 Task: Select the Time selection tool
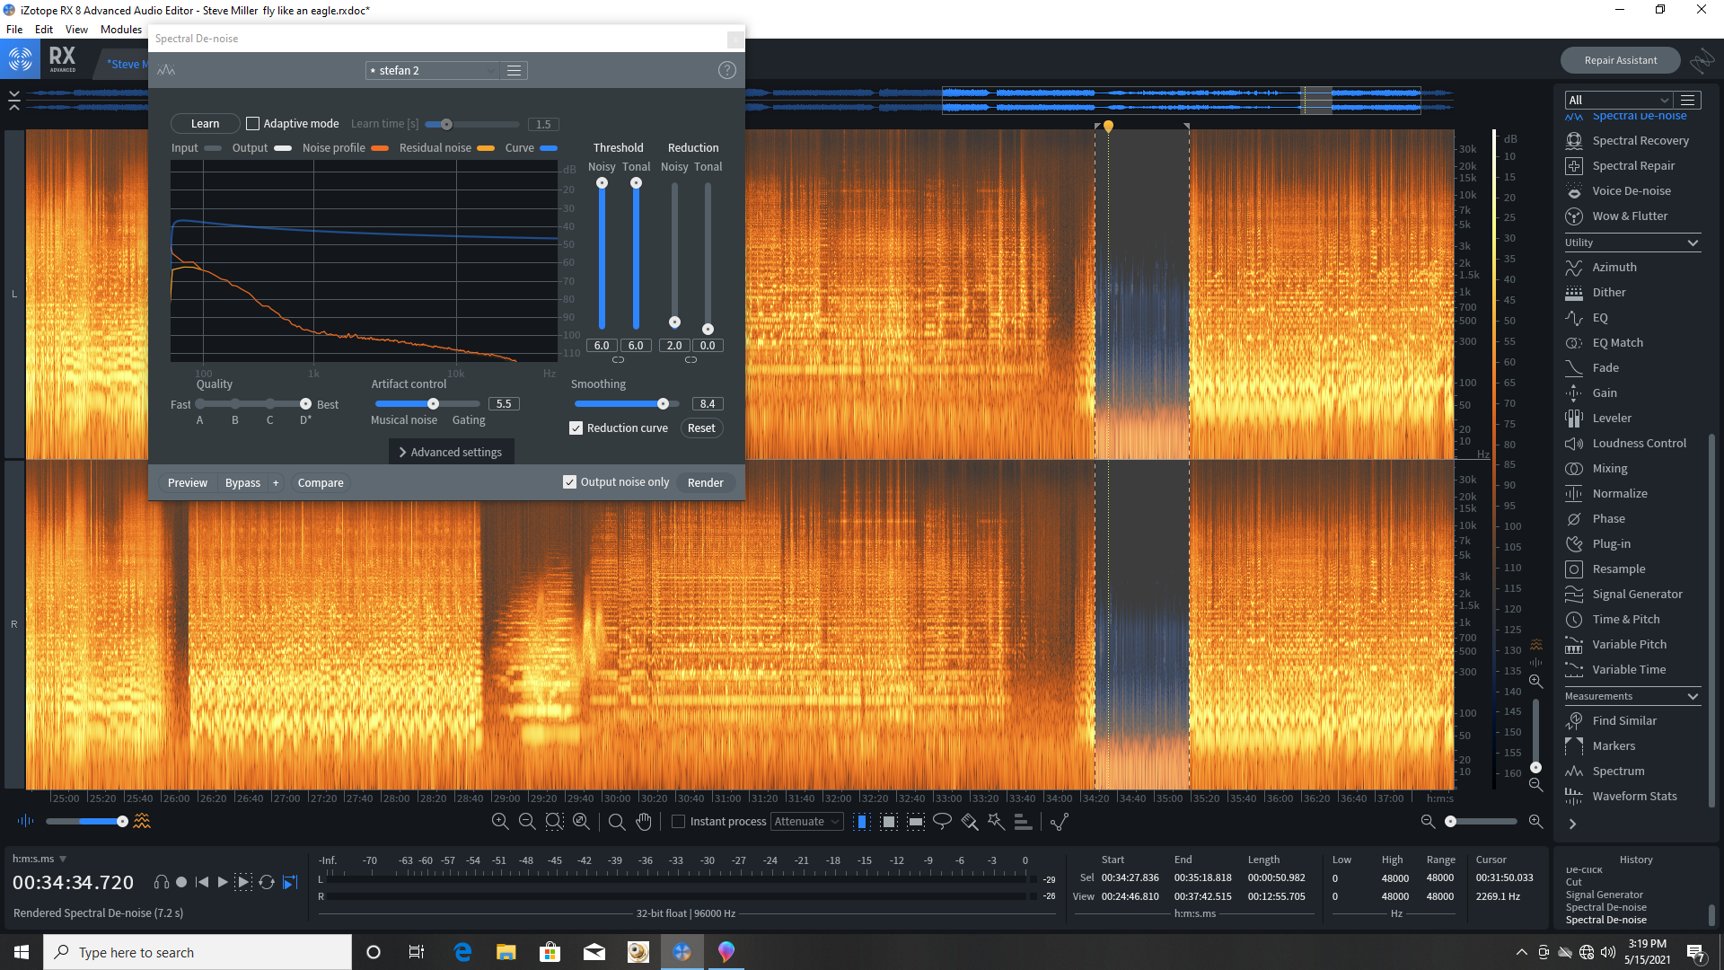pos(861,821)
